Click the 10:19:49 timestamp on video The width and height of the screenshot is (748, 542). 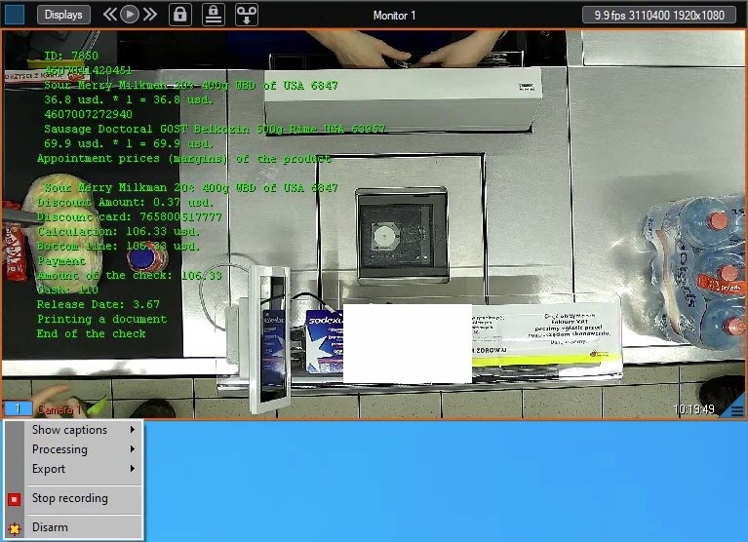pyautogui.click(x=694, y=409)
